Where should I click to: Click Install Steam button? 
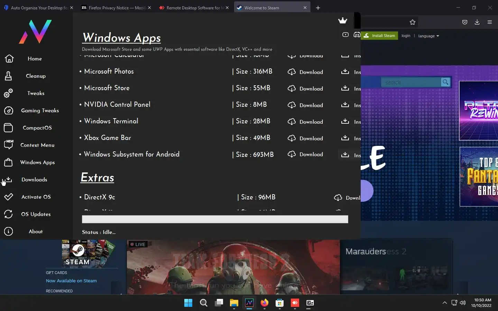click(379, 36)
